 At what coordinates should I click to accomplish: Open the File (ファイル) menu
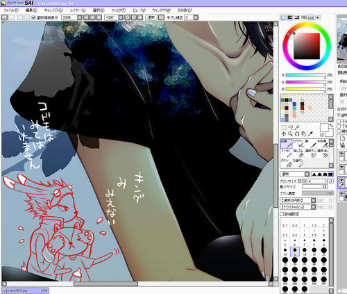coord(11,10)
